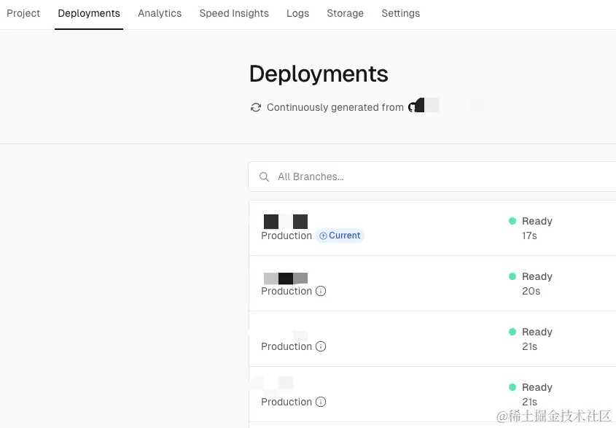Click the info icon on the 20s deployment
Screen dimensions: 616x428
pos(321,291)
